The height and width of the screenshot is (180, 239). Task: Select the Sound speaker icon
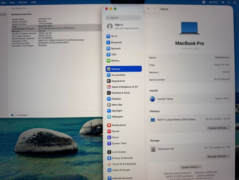tap(109, 131)
